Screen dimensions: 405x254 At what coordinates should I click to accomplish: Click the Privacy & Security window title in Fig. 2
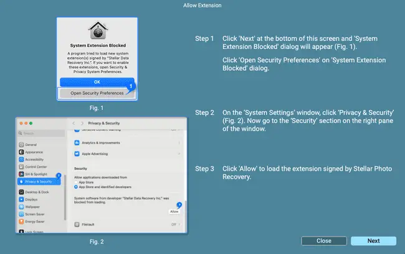[x=104, y=123]
